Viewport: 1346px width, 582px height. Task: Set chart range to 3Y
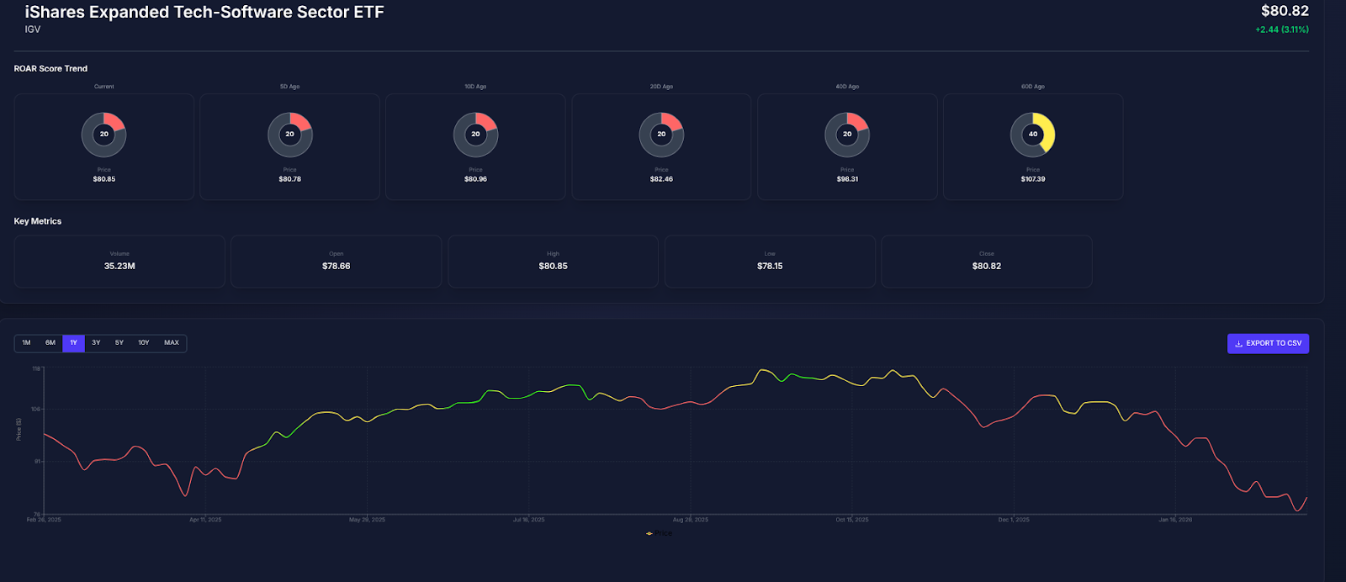click(96, 343)
